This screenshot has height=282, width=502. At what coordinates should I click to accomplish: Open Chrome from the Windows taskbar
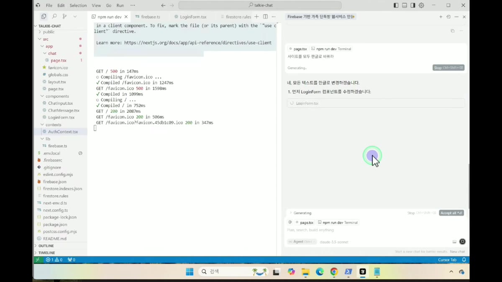334,272
